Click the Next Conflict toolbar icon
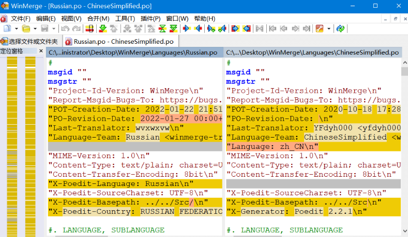408x237 pixels. point(127,28)
